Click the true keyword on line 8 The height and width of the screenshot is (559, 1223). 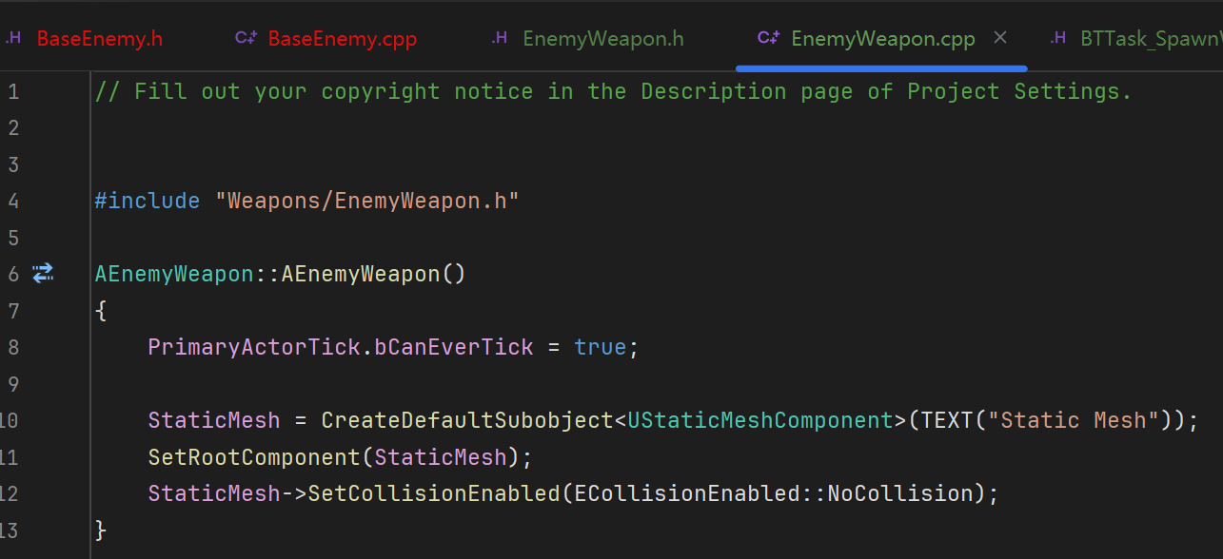point(601,347)
